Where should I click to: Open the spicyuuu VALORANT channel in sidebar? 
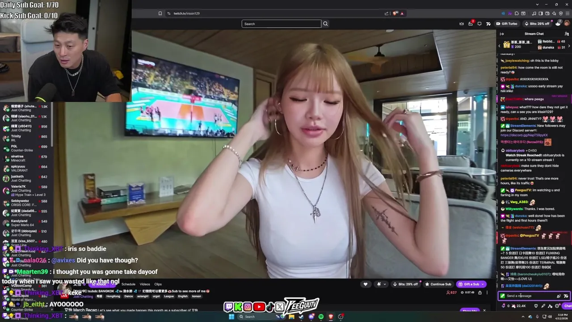[x=26, y=168]
